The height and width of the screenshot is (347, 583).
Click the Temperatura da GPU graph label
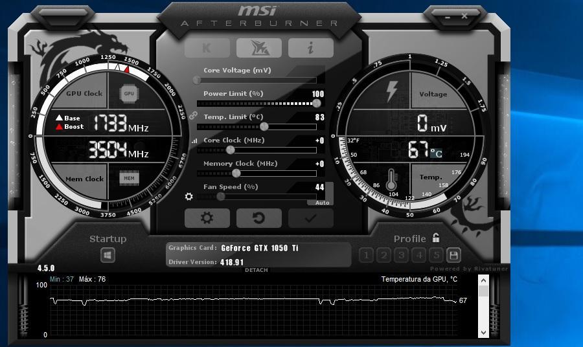(x=419, y=279)
